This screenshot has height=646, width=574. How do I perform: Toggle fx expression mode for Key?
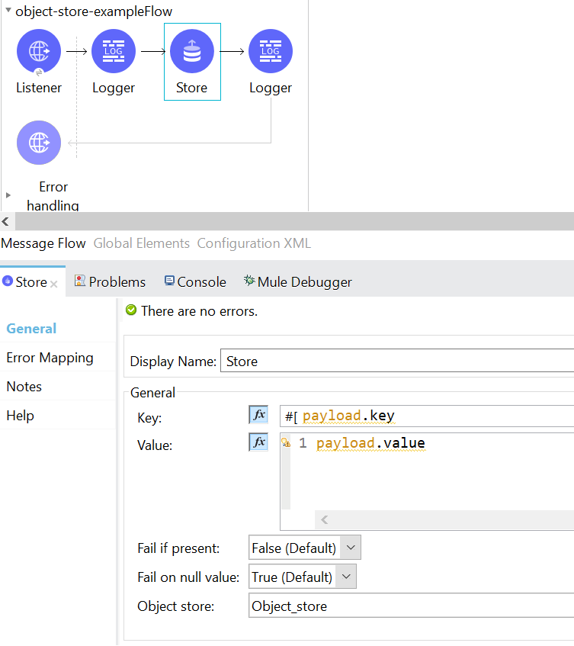click(258, 415)
